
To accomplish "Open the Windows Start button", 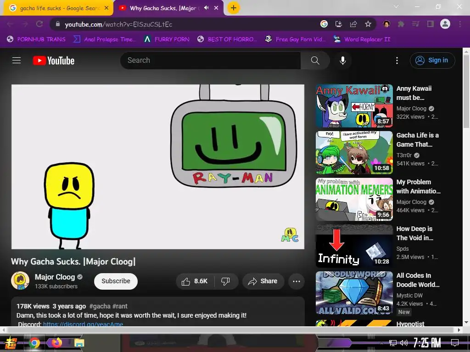I will pos(10,343).
